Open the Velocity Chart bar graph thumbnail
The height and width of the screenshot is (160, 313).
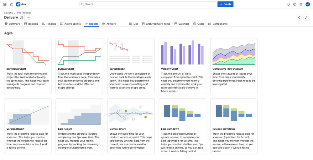click(182, 52)
